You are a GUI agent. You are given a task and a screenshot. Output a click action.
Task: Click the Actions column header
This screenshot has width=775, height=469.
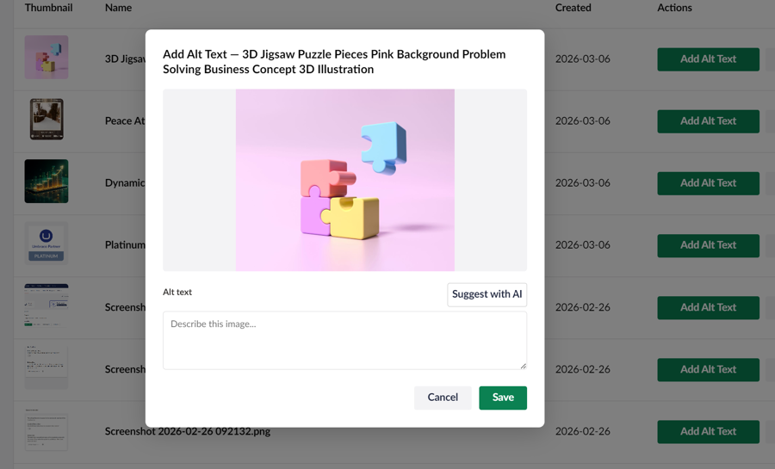(x=674, y=8)
